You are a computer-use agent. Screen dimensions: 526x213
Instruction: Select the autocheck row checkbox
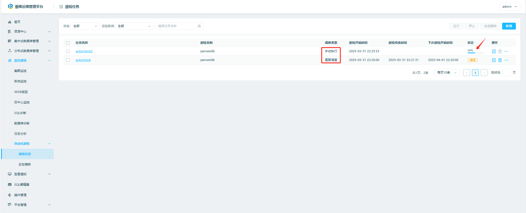pos(68,60)
